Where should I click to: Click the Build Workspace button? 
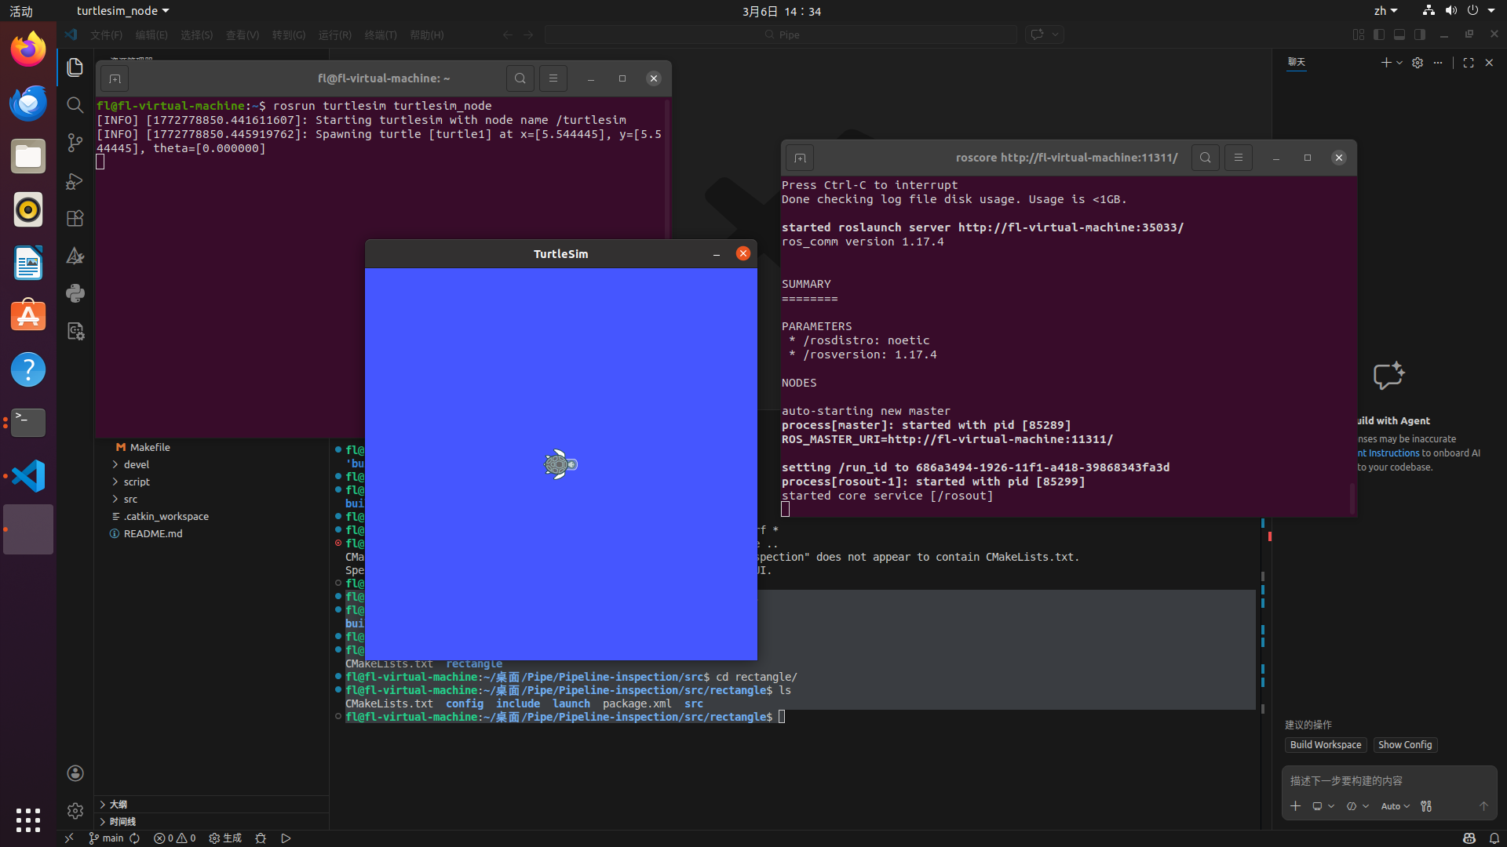pos(1325,745)
